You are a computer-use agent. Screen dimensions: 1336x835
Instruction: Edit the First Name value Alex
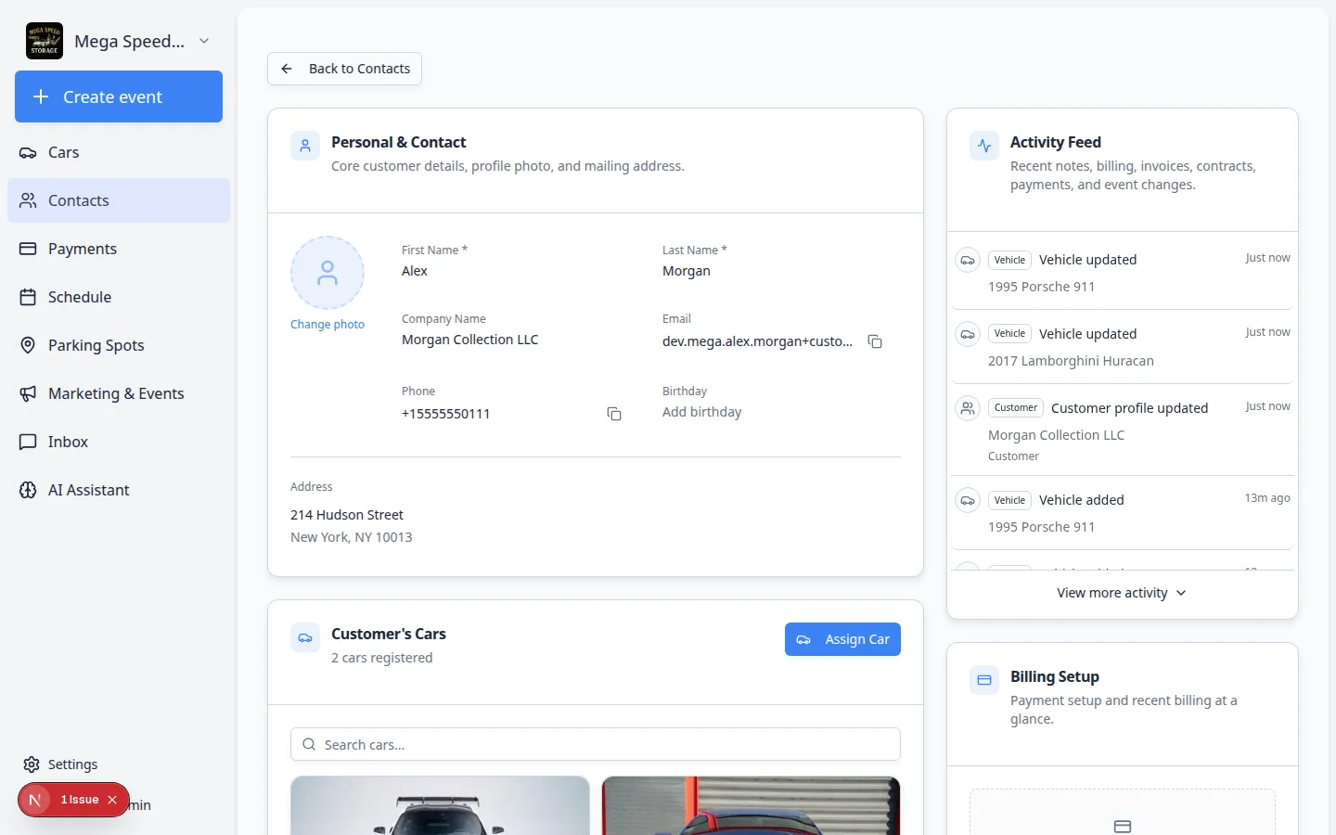point(415,271)
